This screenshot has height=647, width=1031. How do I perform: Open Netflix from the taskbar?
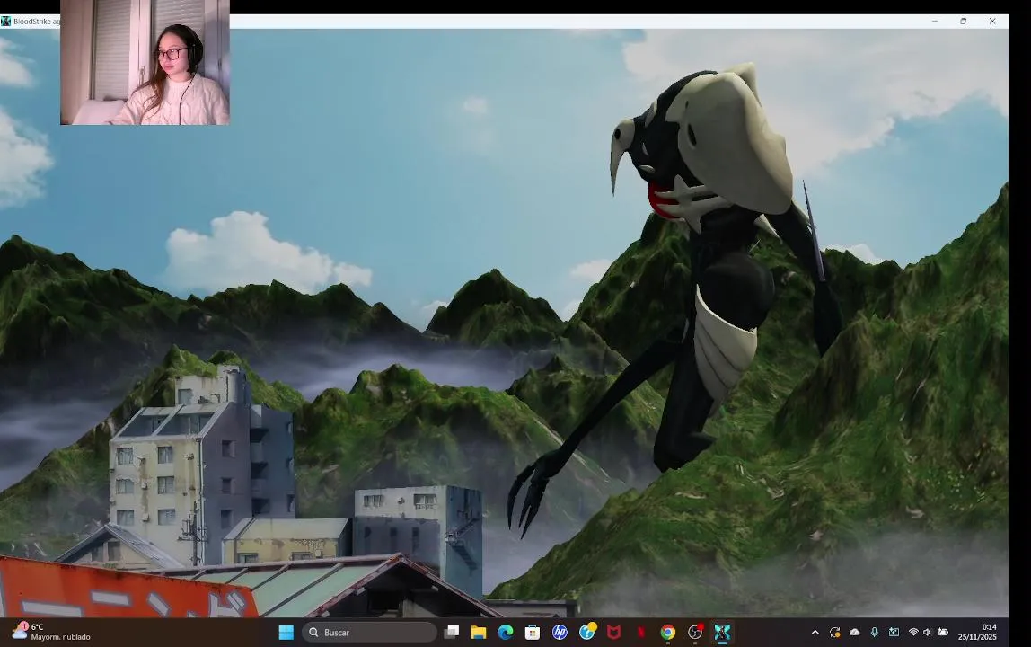click(641, 633)
